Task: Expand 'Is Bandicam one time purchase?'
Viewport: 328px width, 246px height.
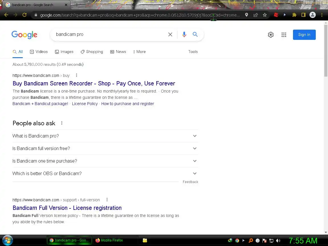Action: pos(105,161)
